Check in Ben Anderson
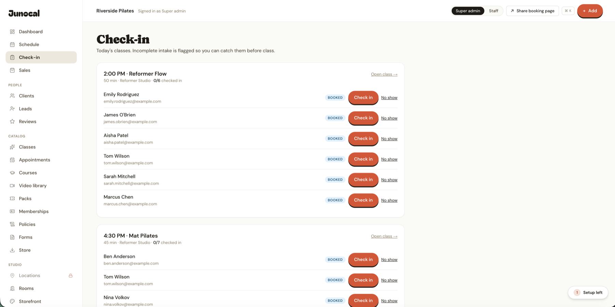 (363, 260)
